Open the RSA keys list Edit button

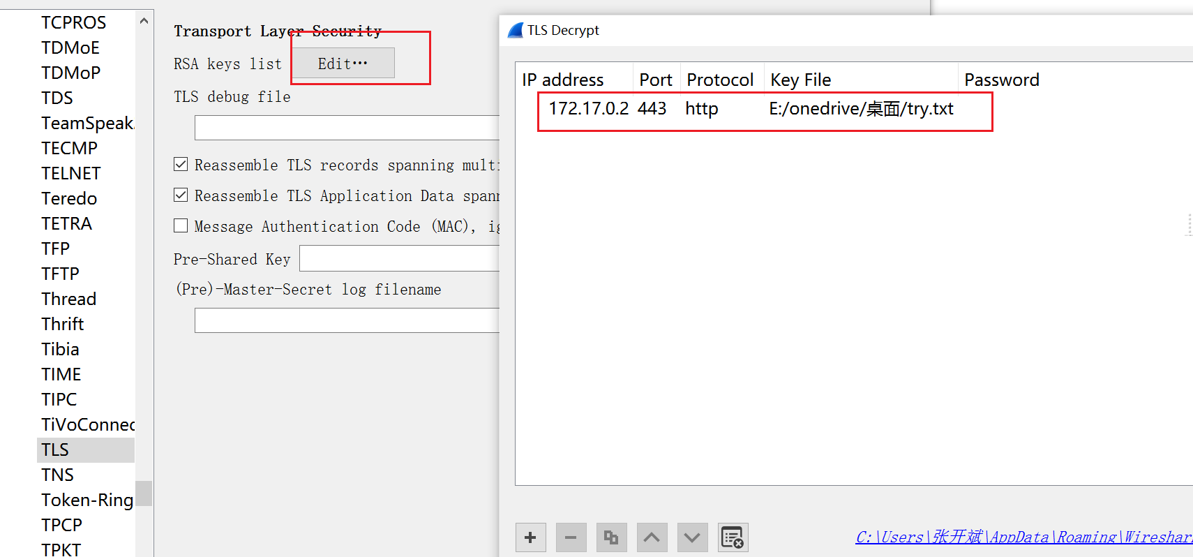pos(343,64)
